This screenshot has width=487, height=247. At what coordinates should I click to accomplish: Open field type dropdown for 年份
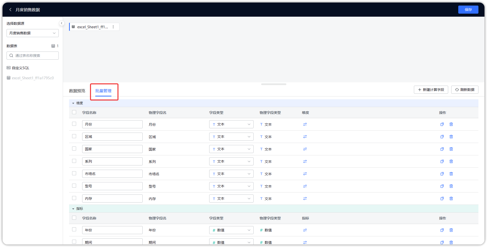(231, 230)
